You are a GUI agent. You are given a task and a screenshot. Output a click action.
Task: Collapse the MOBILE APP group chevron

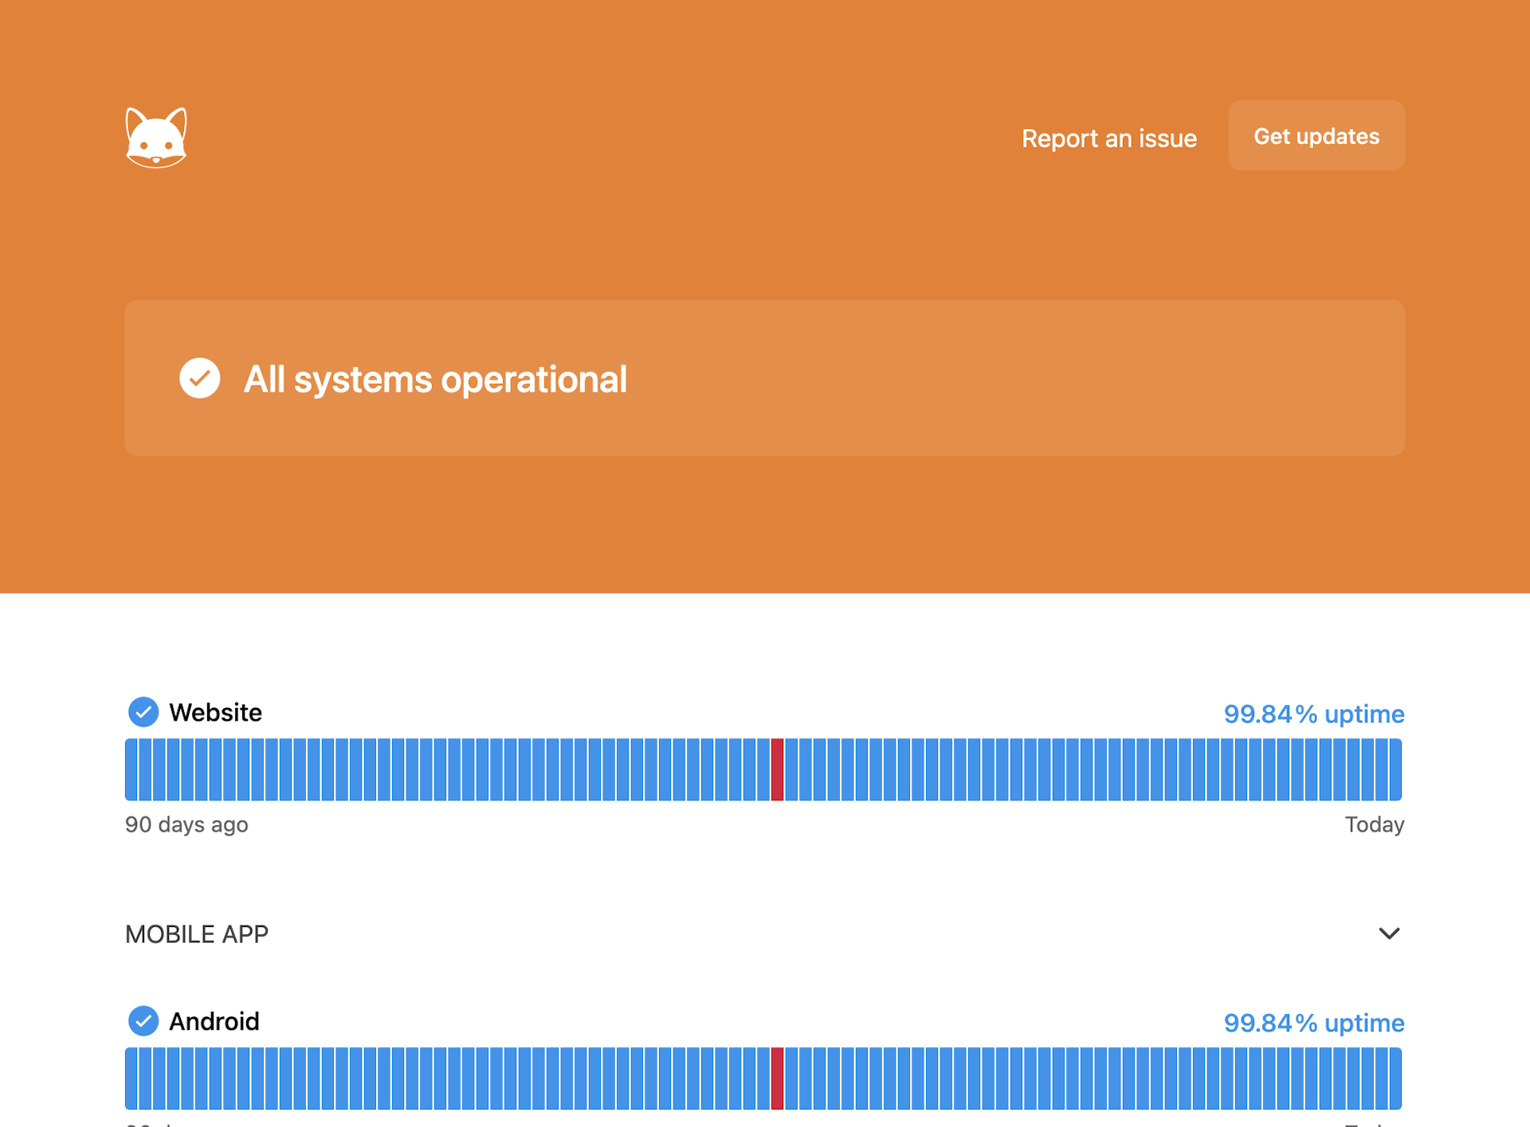[1389, 933]
